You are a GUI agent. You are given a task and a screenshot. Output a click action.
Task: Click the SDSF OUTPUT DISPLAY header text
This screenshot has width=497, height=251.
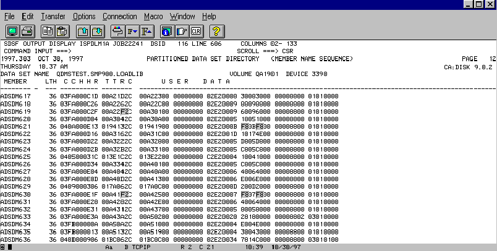tap(40, 44)
